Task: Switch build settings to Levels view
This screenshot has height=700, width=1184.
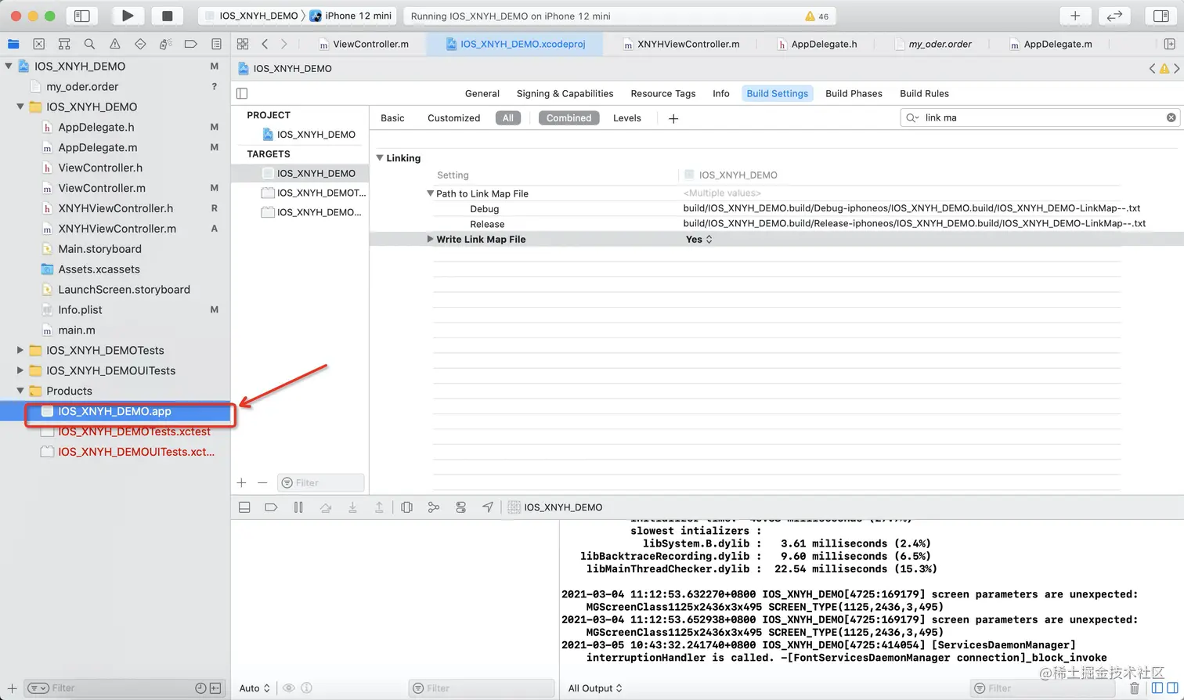Action: (x=627, y=118)
